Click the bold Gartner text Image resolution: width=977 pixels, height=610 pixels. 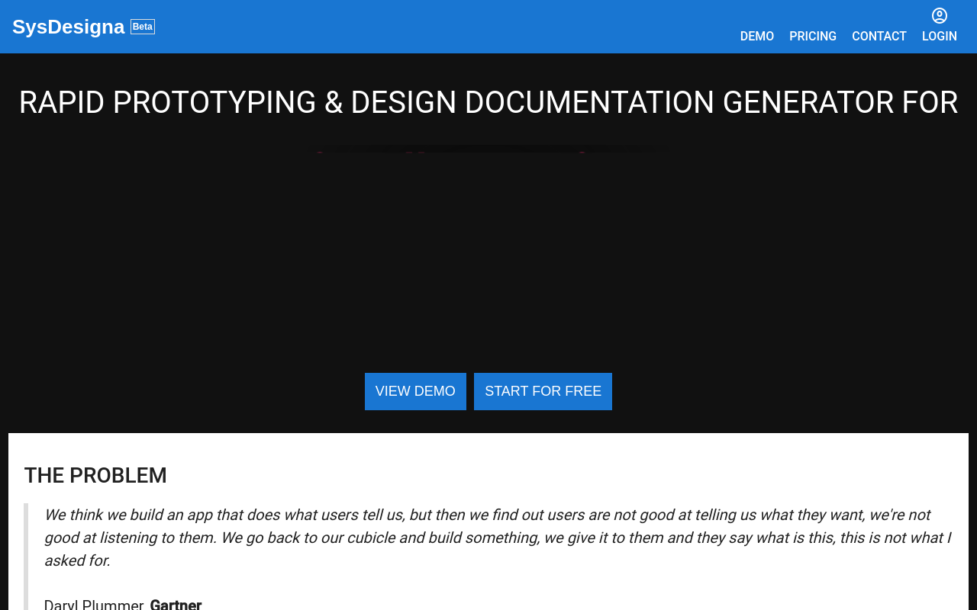[x=176, y=605]
